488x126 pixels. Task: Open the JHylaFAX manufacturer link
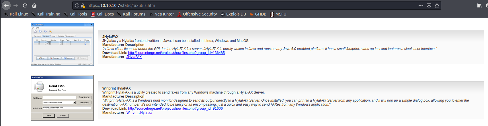coord(134,57)
